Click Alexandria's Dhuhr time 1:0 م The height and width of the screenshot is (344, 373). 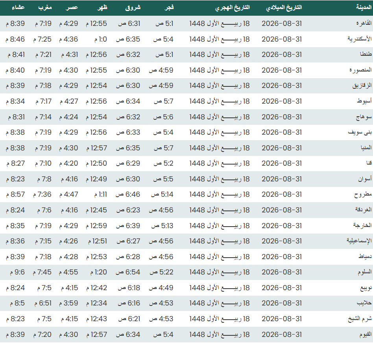click(x=101, y=39)
